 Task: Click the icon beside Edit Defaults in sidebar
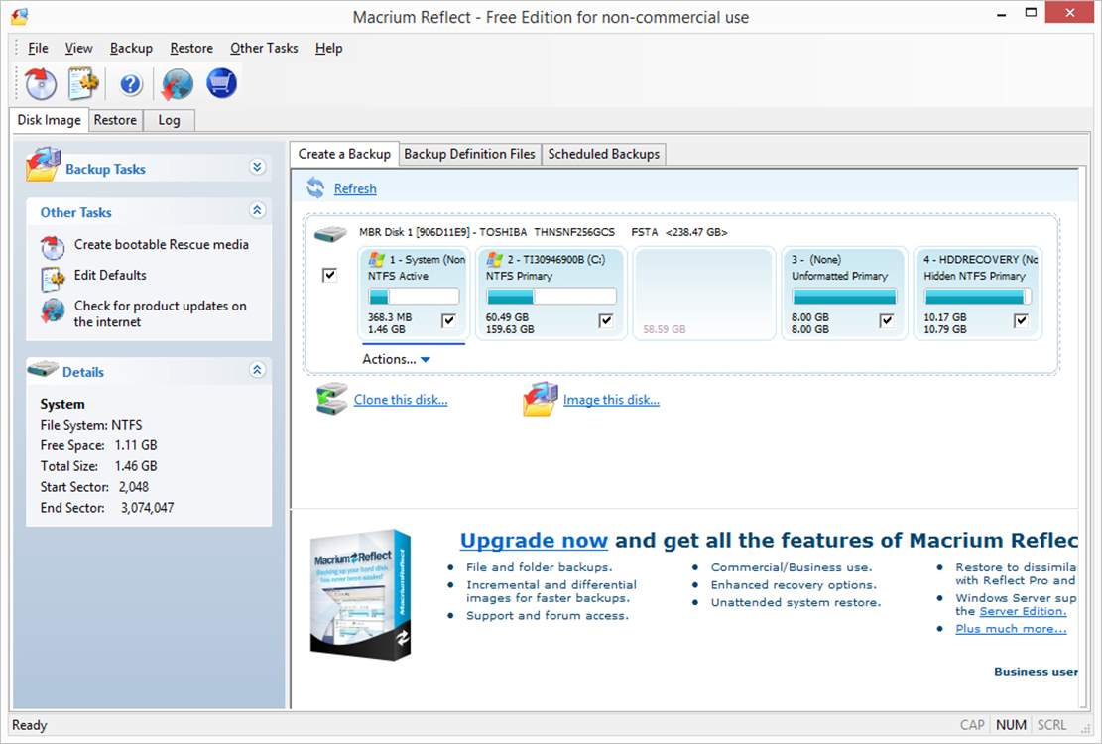[53, 278]
